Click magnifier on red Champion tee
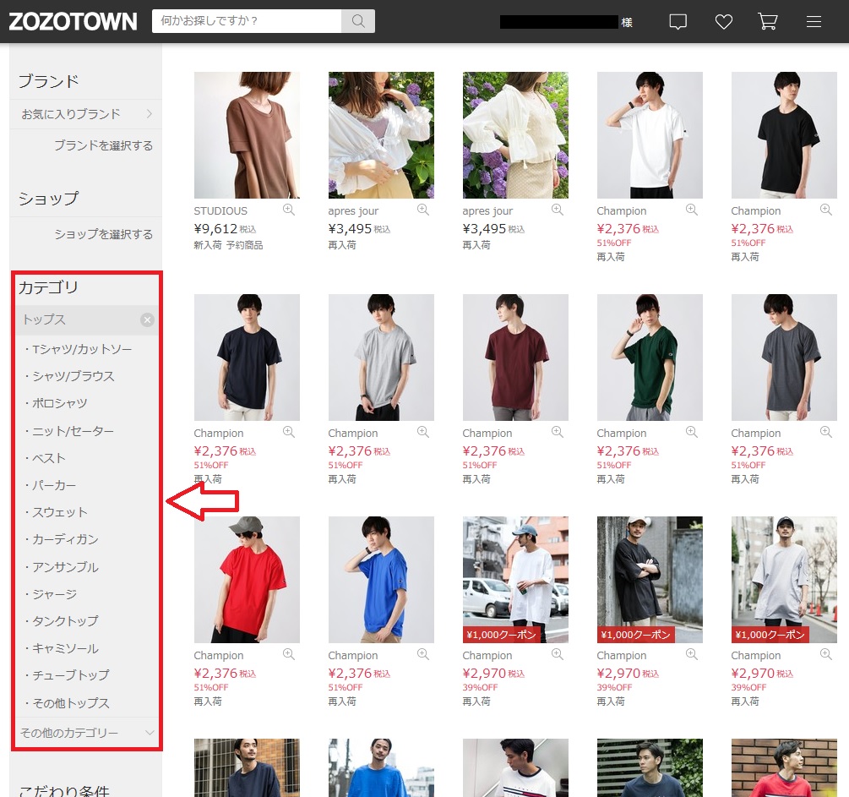 [289, 654]
